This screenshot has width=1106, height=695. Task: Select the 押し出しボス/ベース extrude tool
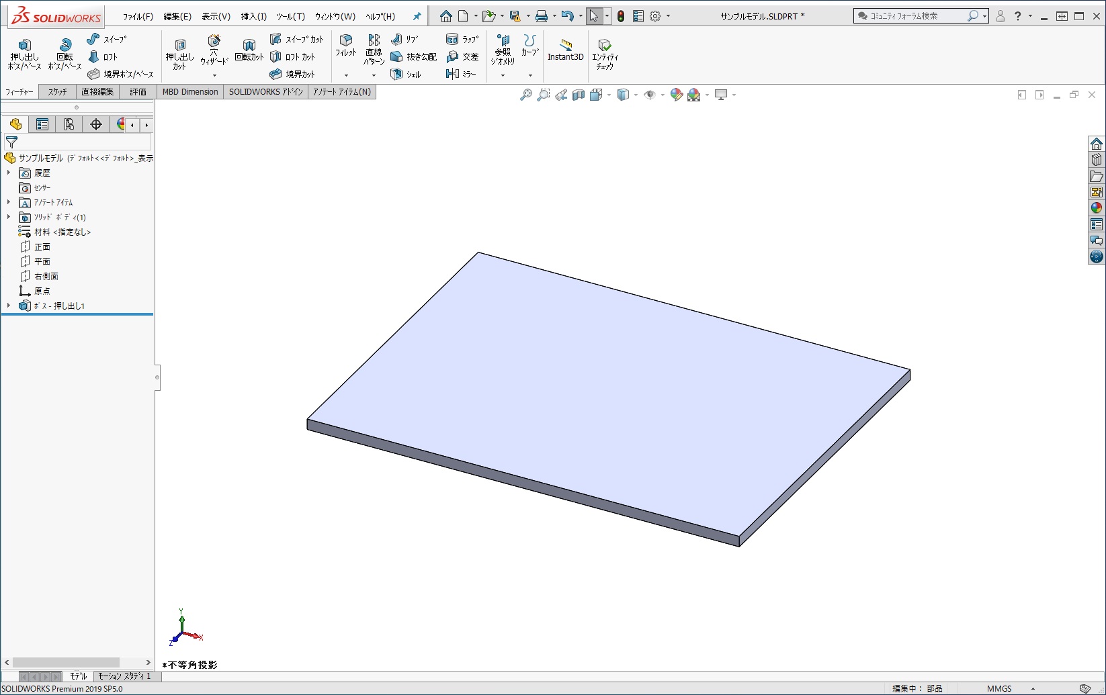coord(24,54)
